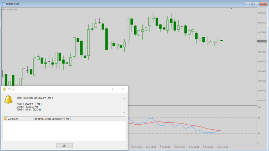The width and height of the screenshot is (269, 151).
Task: Click the 107.525 price scale label
Action: tap(262, 13)
